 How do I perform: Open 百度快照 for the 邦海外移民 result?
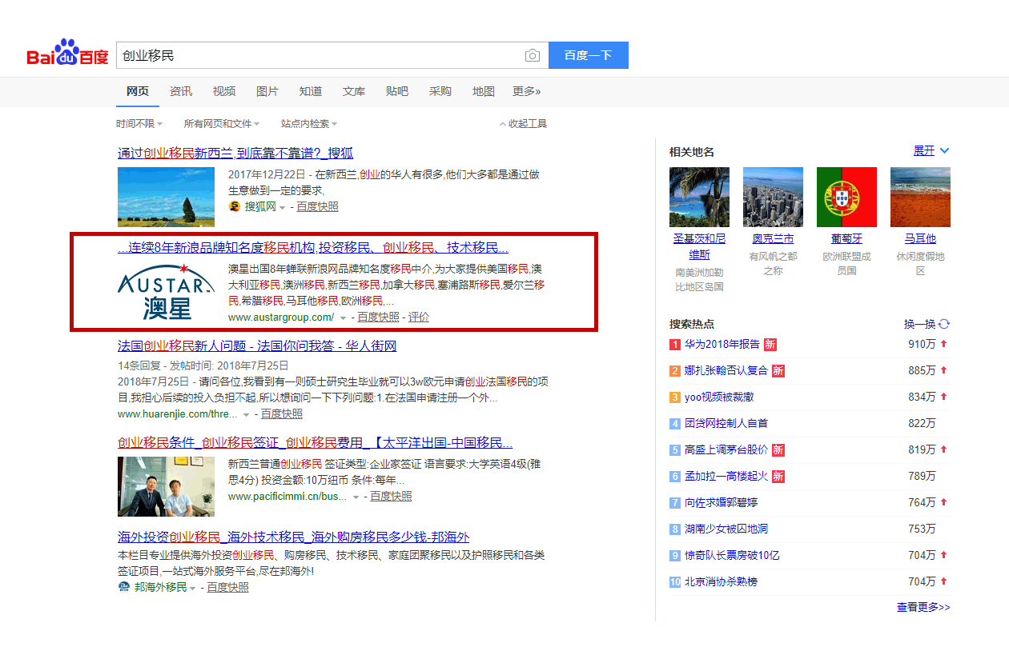tap(227, 587)
